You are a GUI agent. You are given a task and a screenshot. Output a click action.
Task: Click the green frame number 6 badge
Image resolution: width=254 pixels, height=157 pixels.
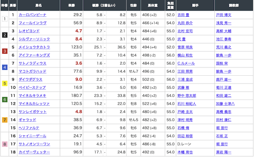point(5,100)
